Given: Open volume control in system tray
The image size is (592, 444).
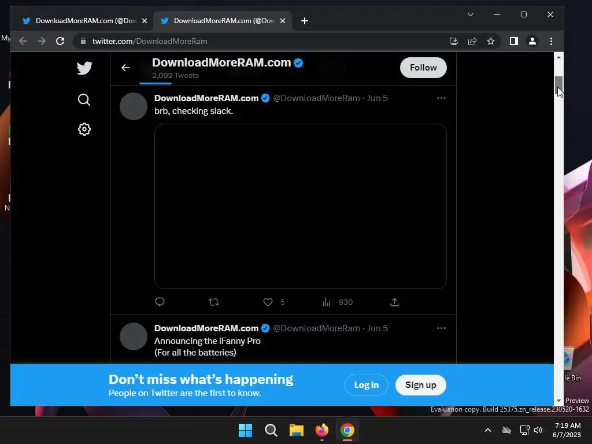Looking at the screenshot, I should tap(538, 430).
